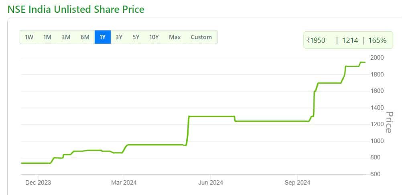Click the Dec 2023 axis label
Image resolution: width=402 pixels, height=195 pixels.
click(x=38, y=183)
